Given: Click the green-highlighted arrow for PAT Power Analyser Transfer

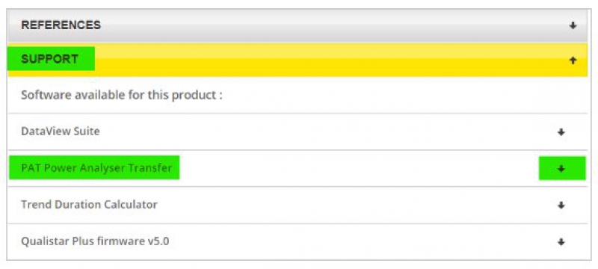Looking at the screenshot, I should pyautogui.click(x=562, y=168).
